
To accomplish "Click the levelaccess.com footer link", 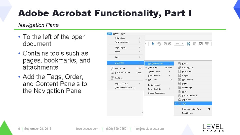I will click(x=87, y=129).
